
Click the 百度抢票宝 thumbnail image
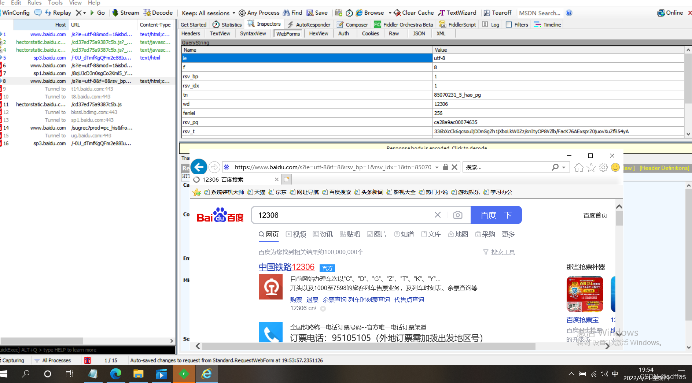pyautogui.click(x=585, y=294)
